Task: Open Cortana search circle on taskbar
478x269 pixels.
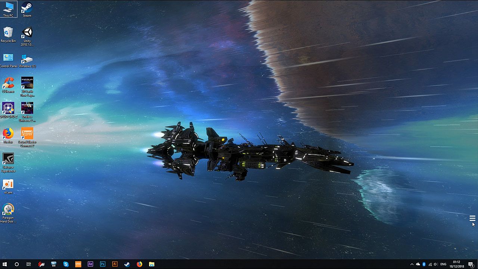Action: point(16,264)
